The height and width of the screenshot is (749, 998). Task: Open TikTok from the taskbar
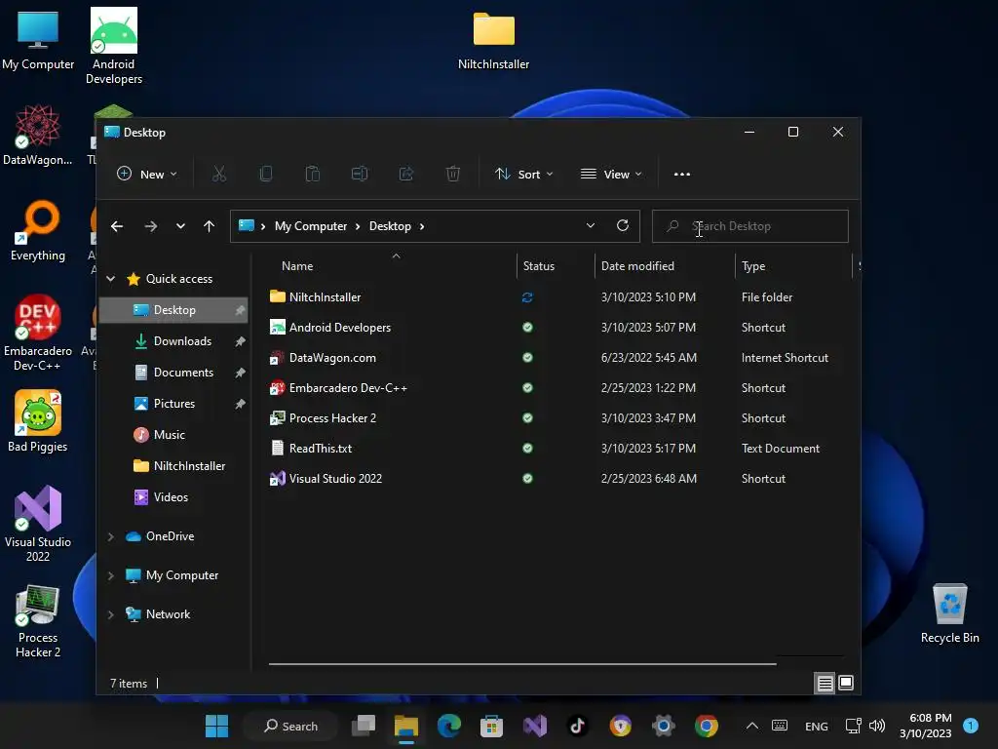pos(577,726)
